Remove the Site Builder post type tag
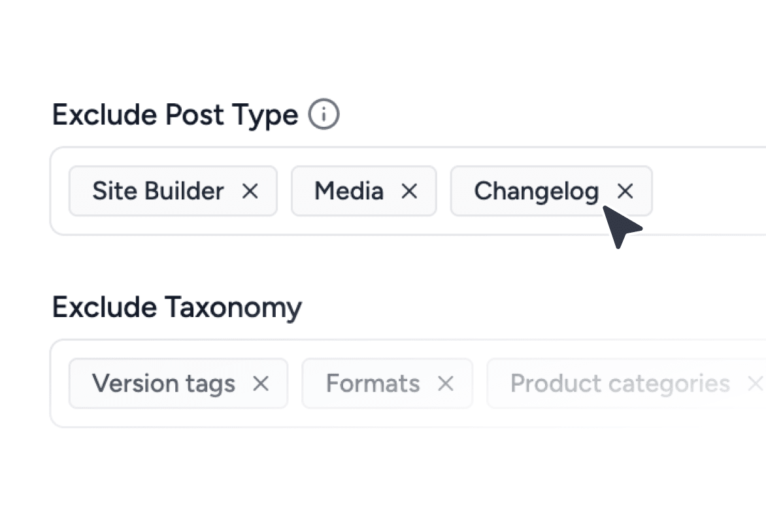The width and height of the screenshot is (766, 523). tap(250, 191)
